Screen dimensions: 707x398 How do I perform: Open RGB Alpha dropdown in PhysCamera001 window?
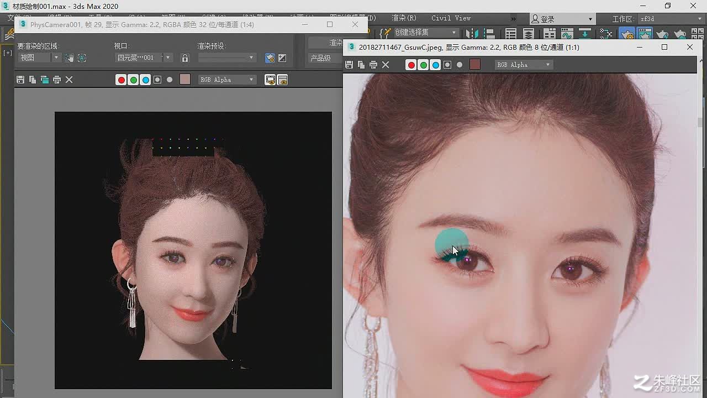(228, 80)
